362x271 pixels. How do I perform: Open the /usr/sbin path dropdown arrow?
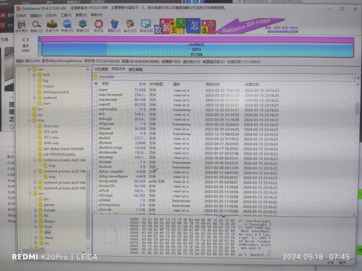[352, 78]
